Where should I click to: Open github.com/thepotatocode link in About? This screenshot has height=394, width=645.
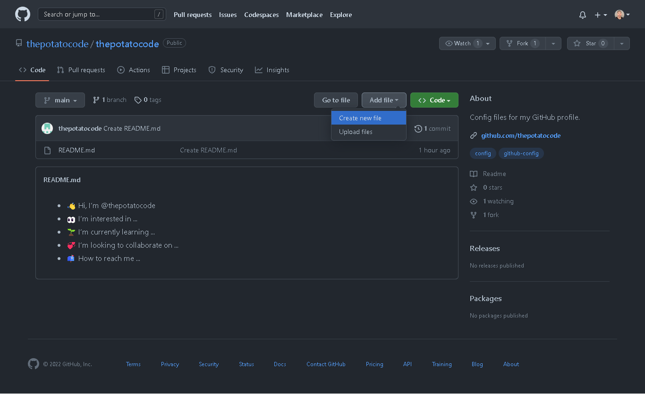pyautogui.click(x=521, y=135)
